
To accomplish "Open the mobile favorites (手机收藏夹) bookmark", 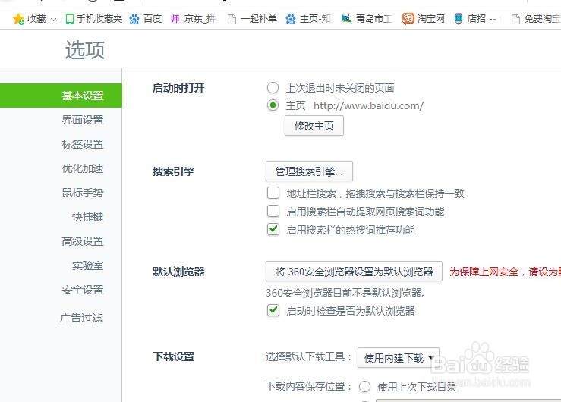I will [93, 19].
